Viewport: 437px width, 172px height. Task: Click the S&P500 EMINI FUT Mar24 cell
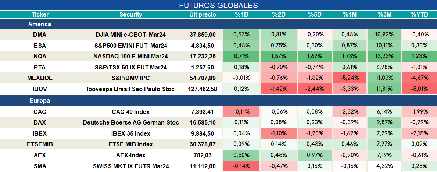[x=131, y=46]
